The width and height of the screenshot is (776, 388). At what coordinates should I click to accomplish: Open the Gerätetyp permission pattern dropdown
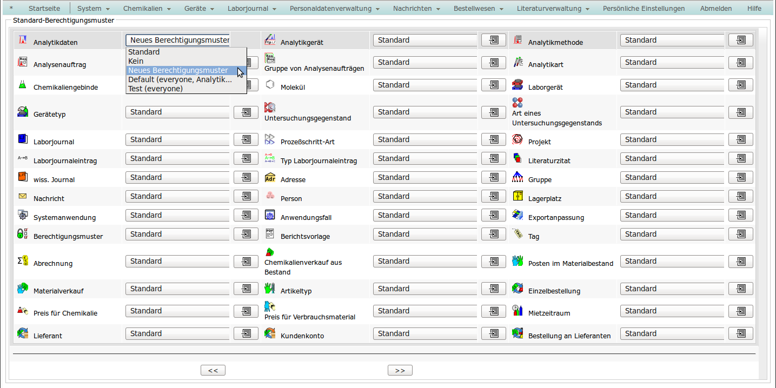177,112
